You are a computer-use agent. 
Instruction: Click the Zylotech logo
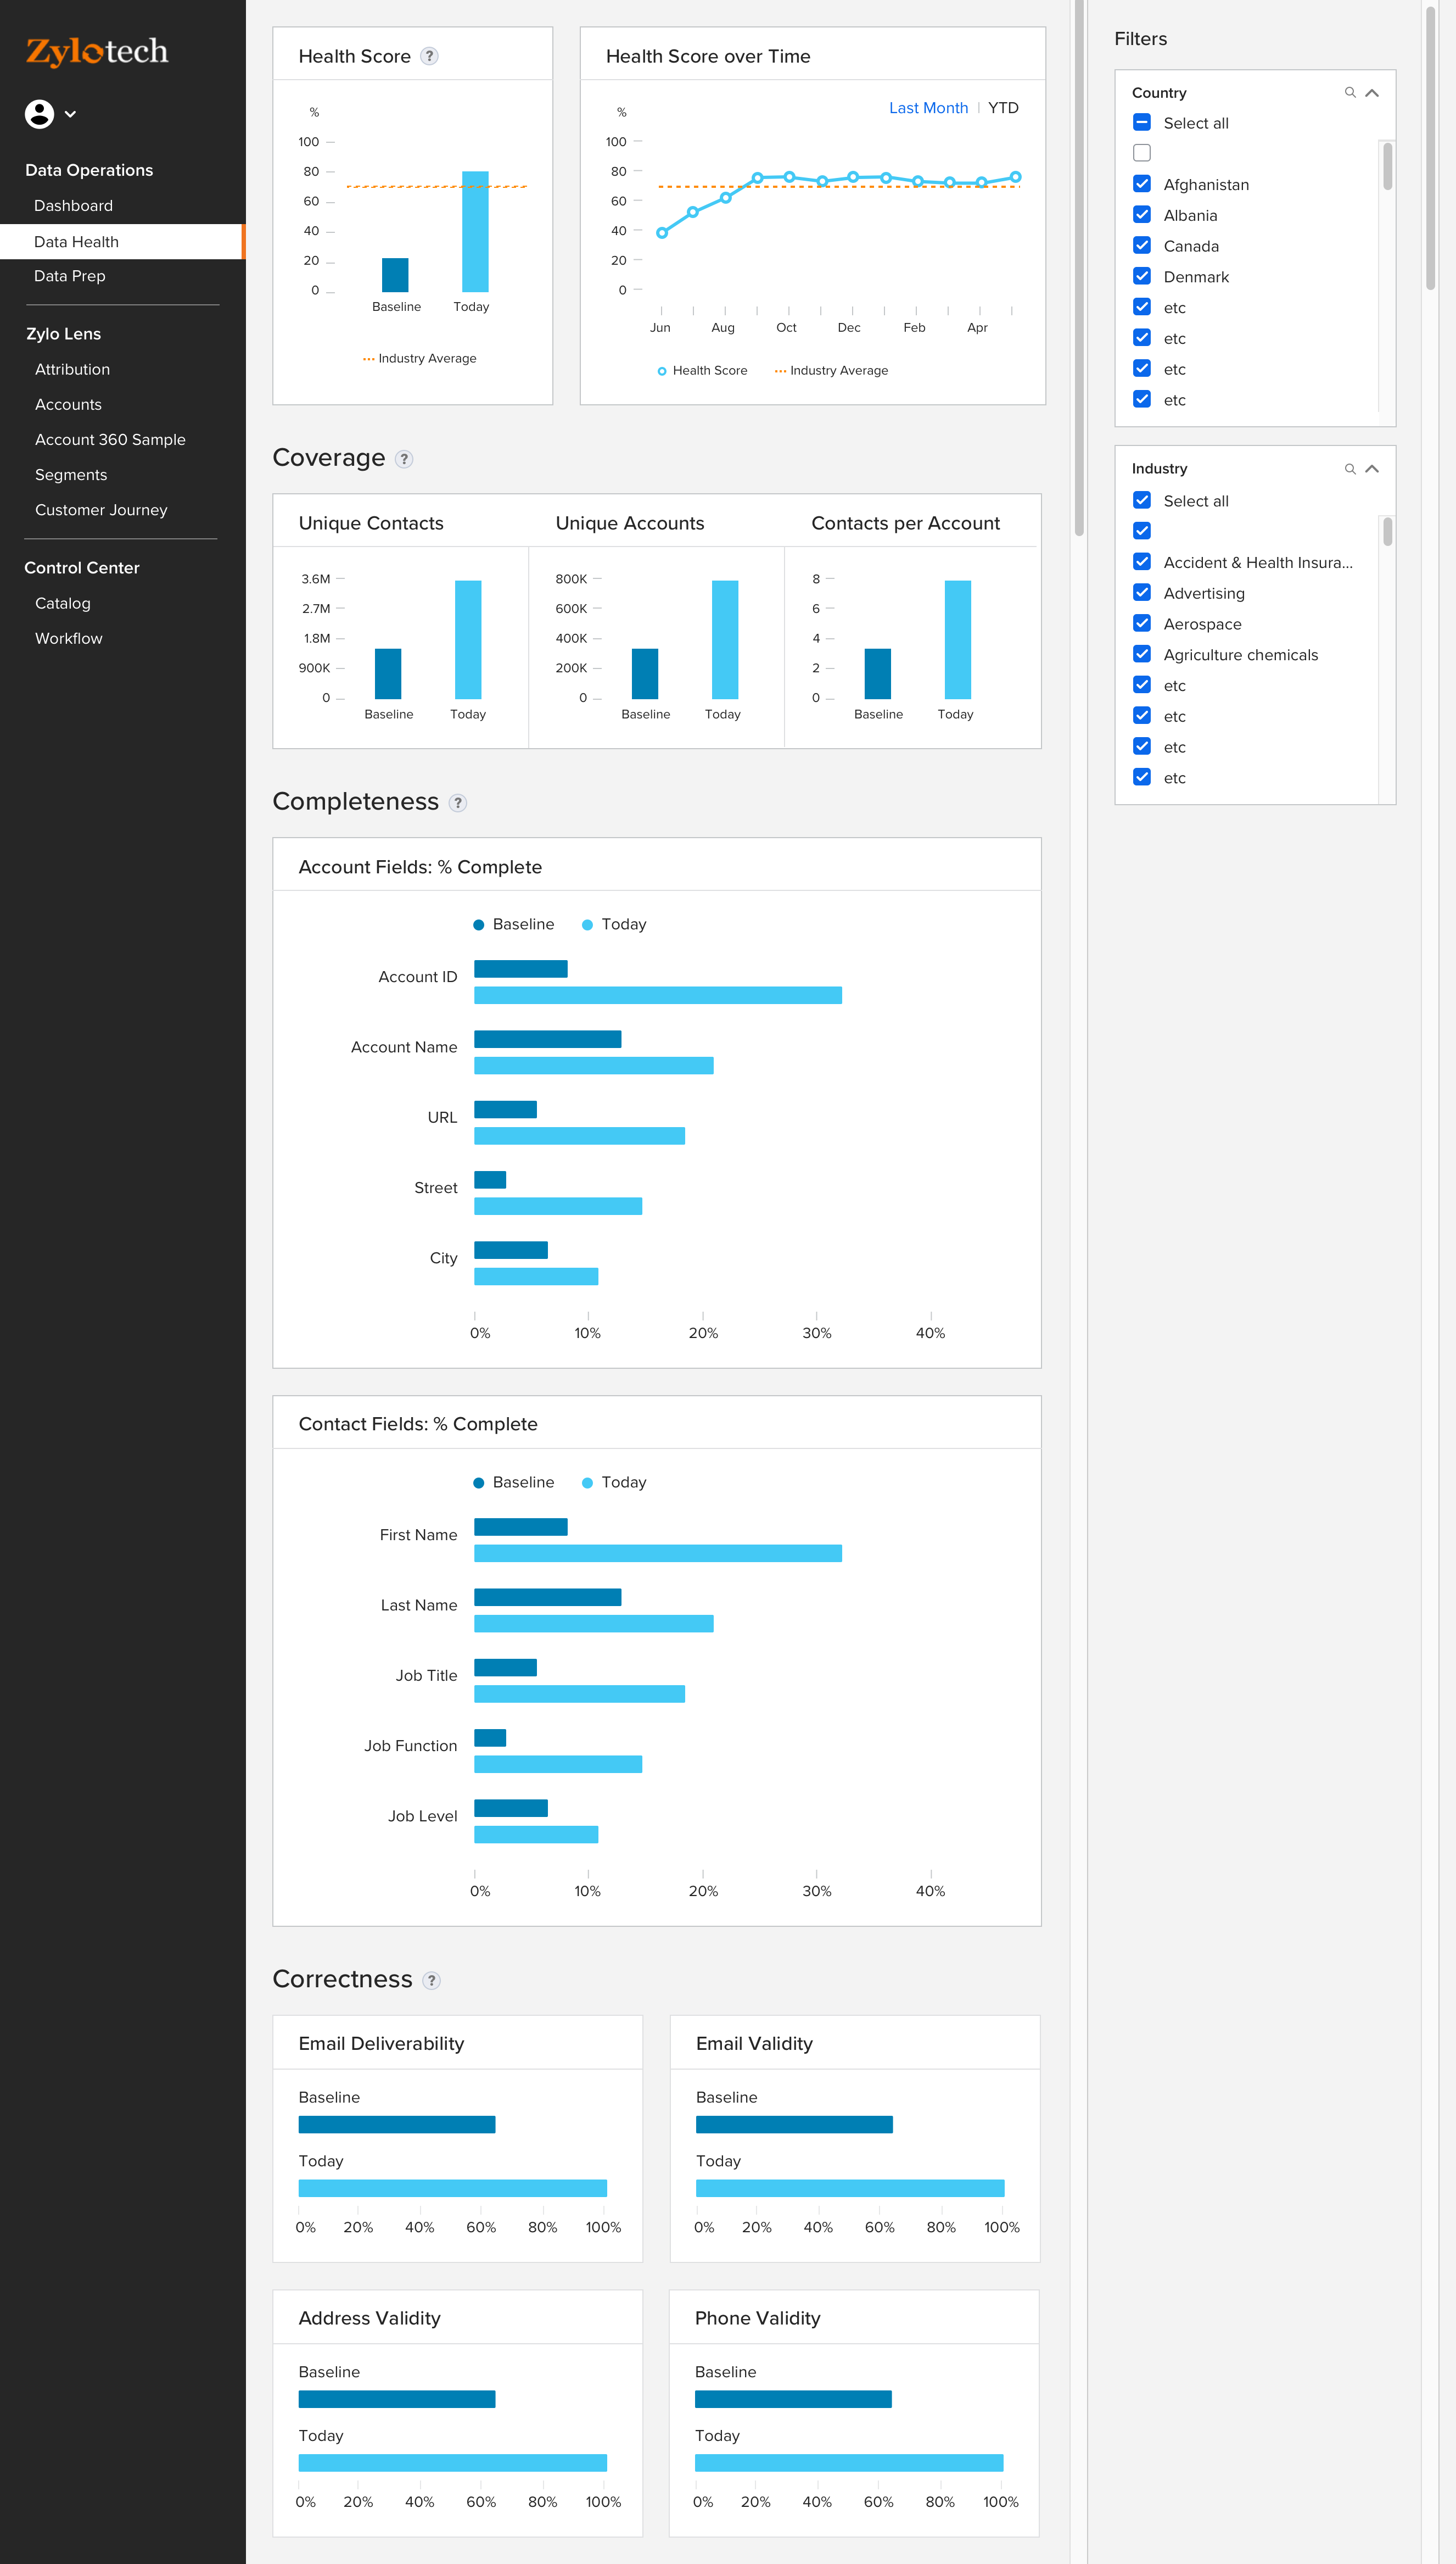coord(97,51)
